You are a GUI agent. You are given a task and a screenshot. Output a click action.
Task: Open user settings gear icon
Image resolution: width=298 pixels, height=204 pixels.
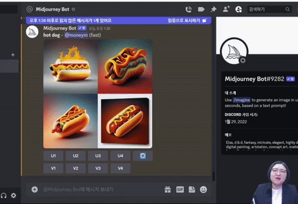(x=13, y=196)
